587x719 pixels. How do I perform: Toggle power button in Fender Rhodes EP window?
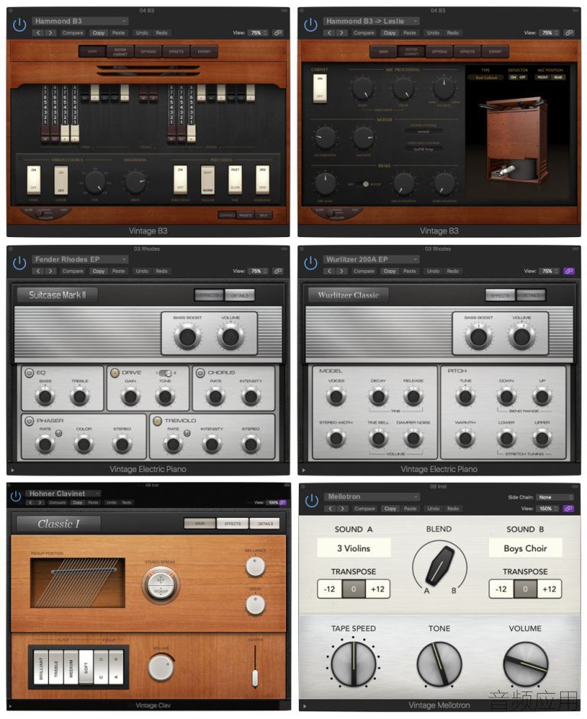pos(19,263)
